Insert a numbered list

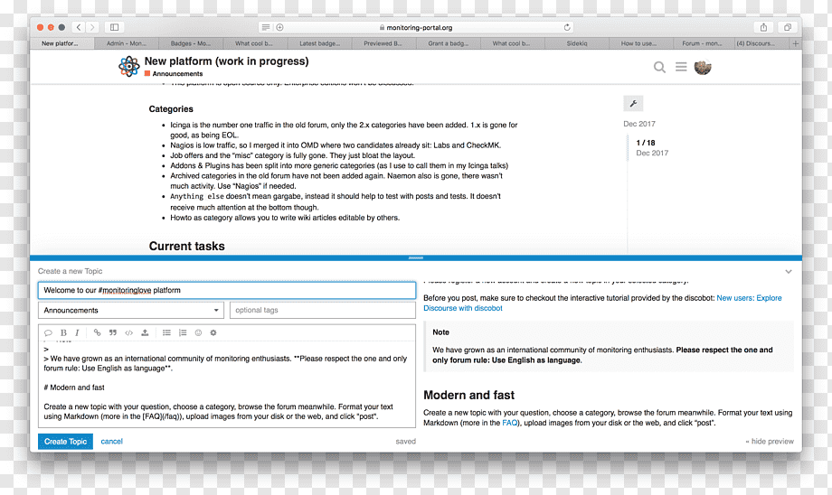pyautogui.click(x=183, y=332)
